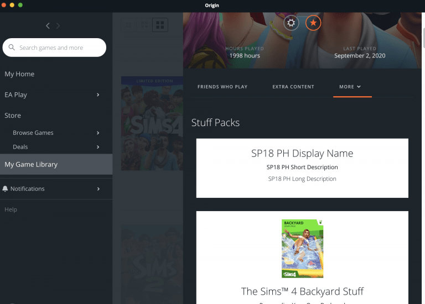Select the large grid view icon
The image size is (425, 304).
160,25
